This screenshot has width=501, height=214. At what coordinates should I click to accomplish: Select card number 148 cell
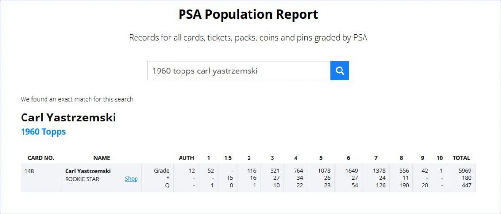(x=30, y=171)
